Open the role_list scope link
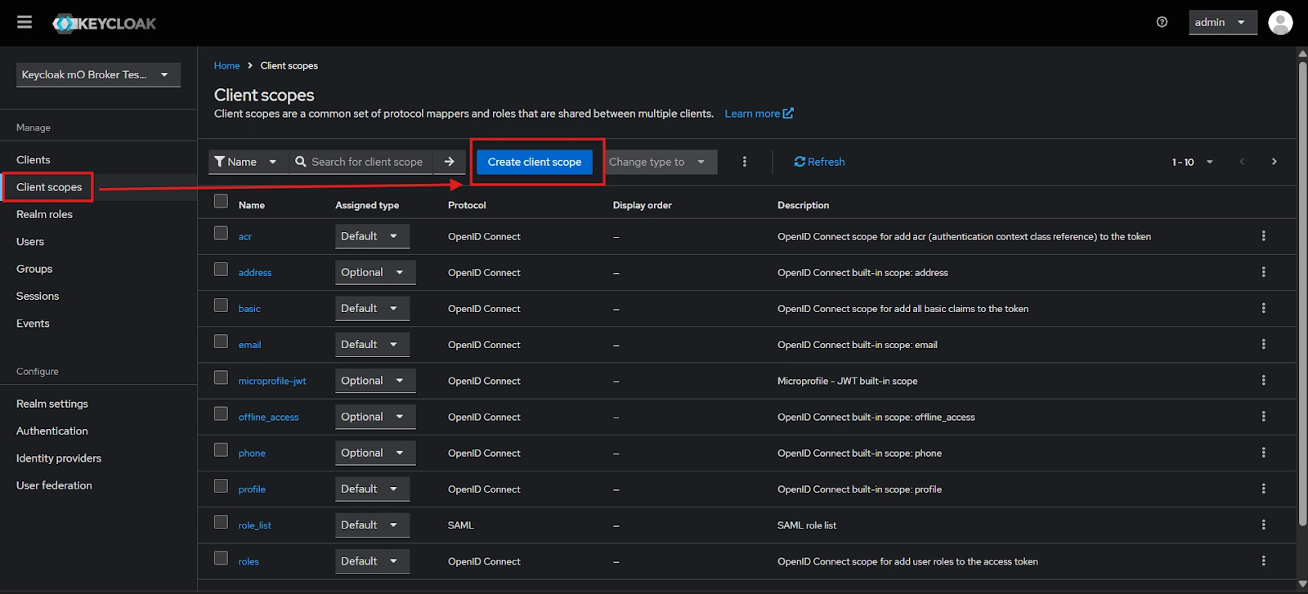Screen dimensions: 1308x594 point(254,525)
